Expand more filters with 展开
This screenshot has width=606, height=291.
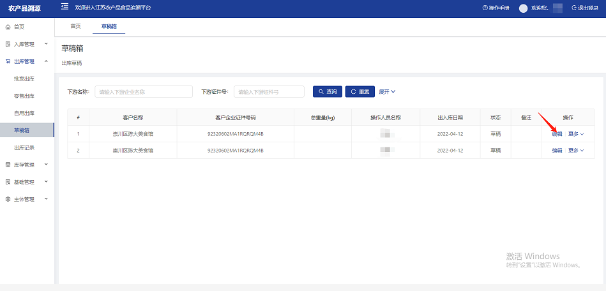(387, 92)
